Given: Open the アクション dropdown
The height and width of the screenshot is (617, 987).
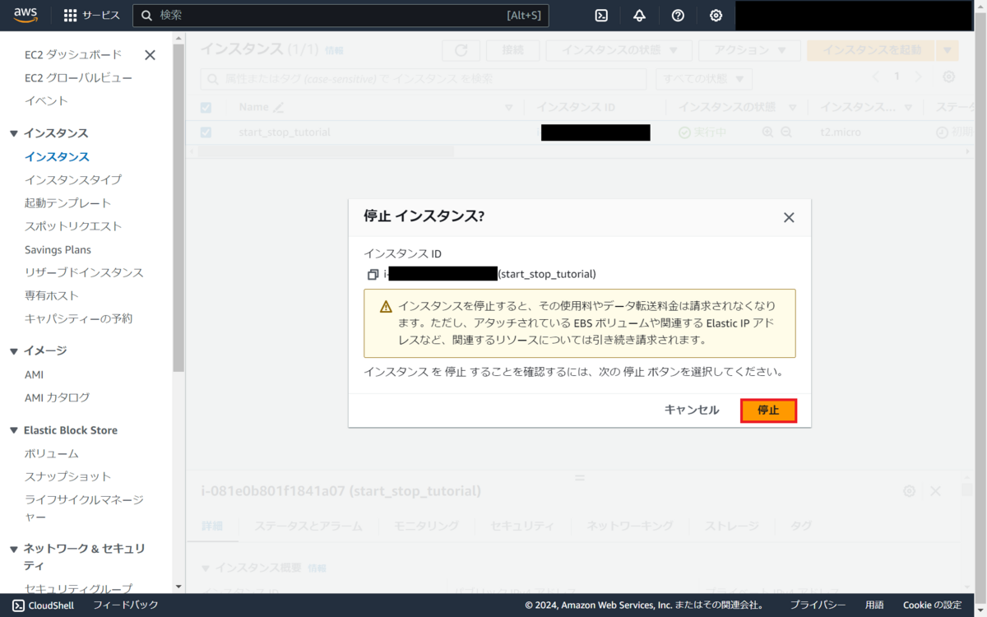Looking at the screenshot, I should click(748, 50).
